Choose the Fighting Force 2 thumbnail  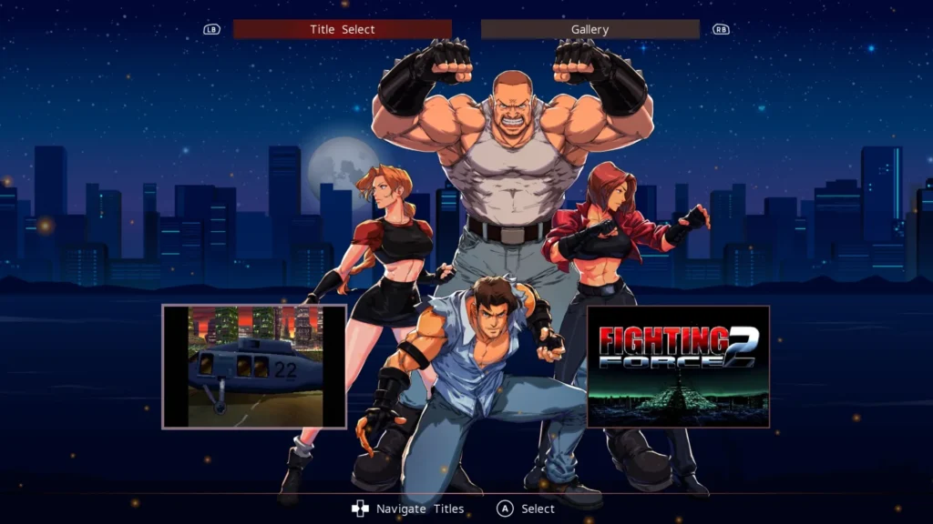(x=678, y=367)
